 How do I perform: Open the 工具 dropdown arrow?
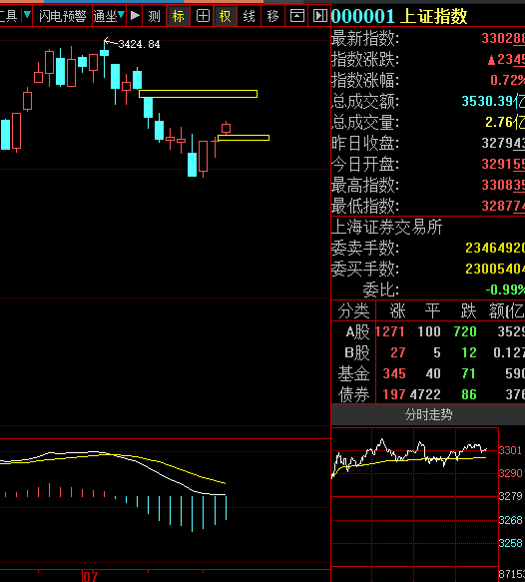(x=27, y=15)
